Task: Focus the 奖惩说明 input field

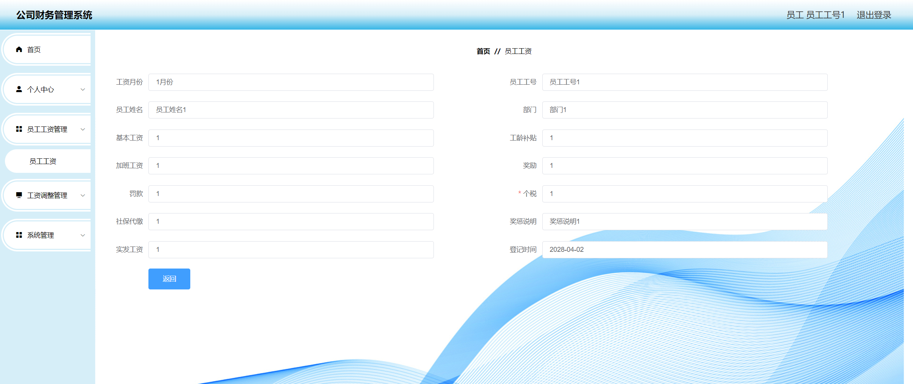Action: [685, 221]
